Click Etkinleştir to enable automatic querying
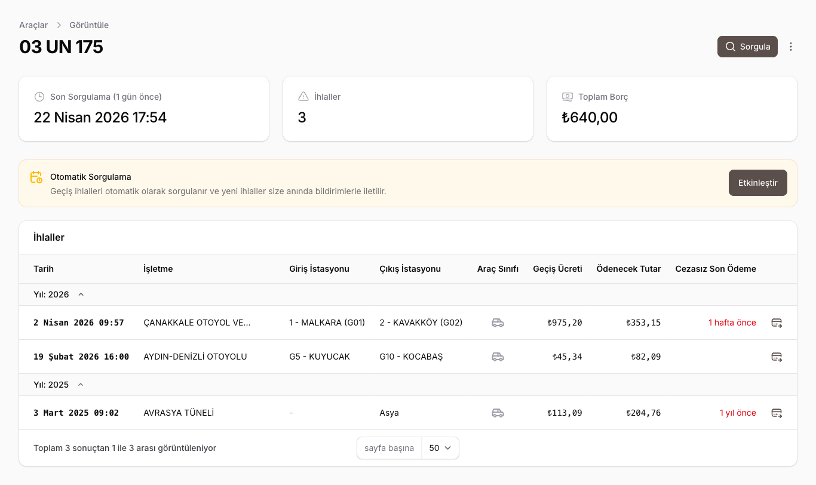Image resolution: width=816 pixels, height=485 pixels. pos(757,183)
